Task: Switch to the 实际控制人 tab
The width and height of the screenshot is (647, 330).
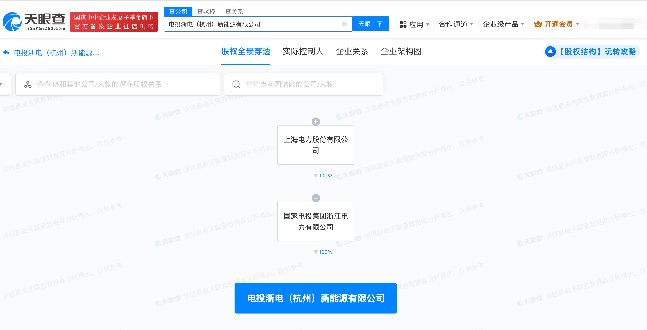Action: pos(303,51)
